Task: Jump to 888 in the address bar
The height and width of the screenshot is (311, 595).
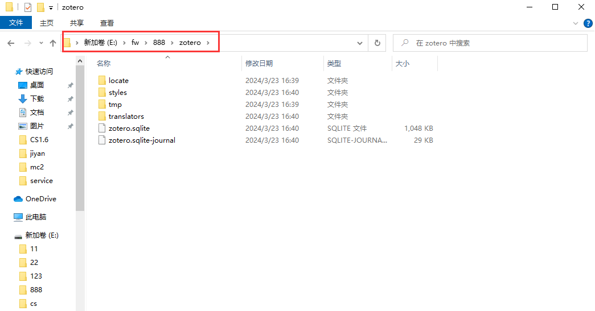Action: 159,43
